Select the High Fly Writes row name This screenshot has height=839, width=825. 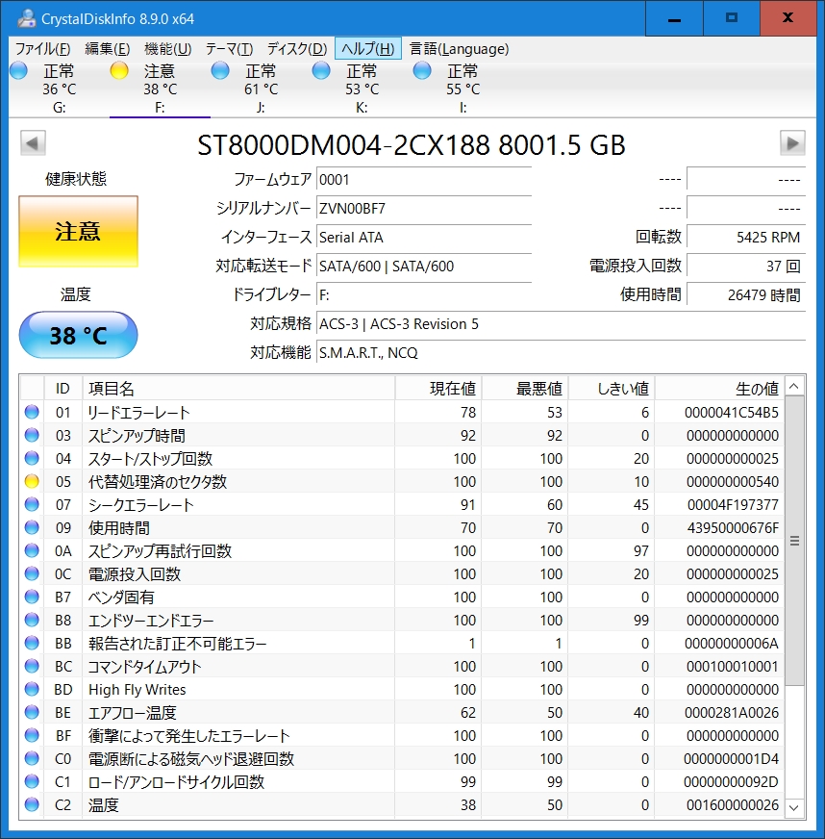click(x=137, y=689)
